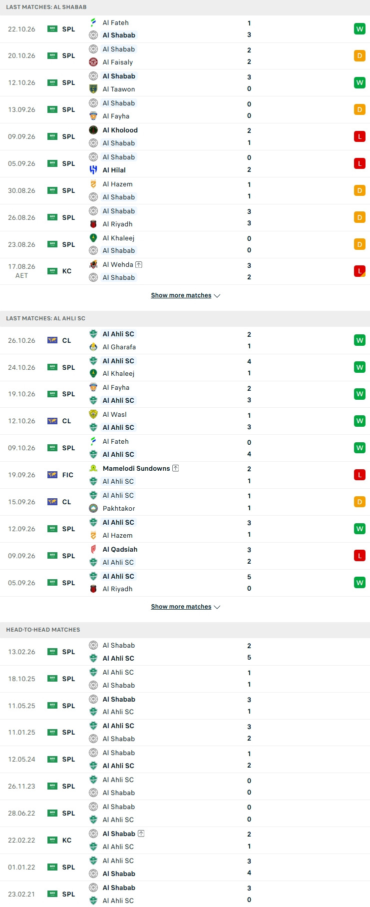Screen dimensions: 370x907
Task: Click draw badge of 15.09.26 Pakhtakor match
Action: (360, 502)
